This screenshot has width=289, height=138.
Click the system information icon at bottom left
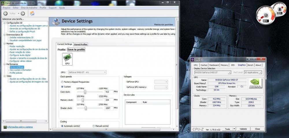point(5,127)
